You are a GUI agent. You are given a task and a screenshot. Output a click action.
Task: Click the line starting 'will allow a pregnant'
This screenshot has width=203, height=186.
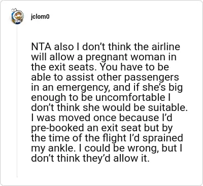104,57
